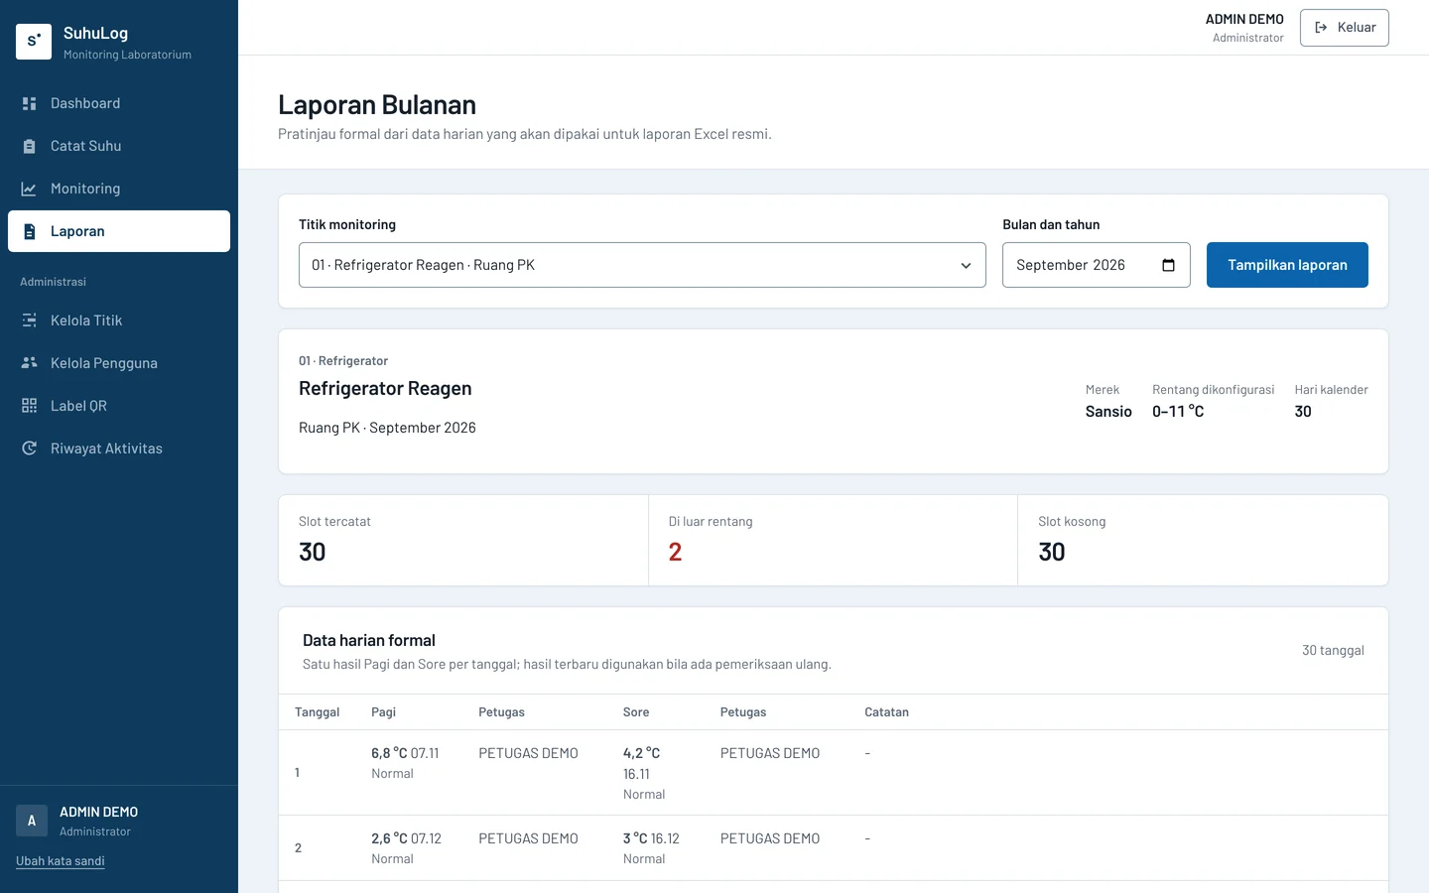Image resolution: width=1429 pixels, height=893 pixels.
Task: Click the Laporan document icon
Action: point(29,231)
